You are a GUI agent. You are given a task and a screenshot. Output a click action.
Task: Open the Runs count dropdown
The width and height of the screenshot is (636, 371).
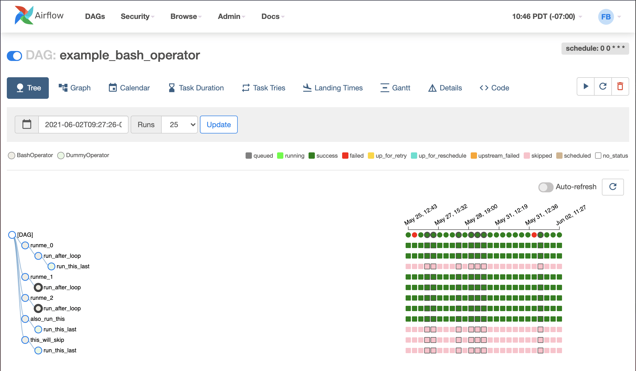(179, 124)
